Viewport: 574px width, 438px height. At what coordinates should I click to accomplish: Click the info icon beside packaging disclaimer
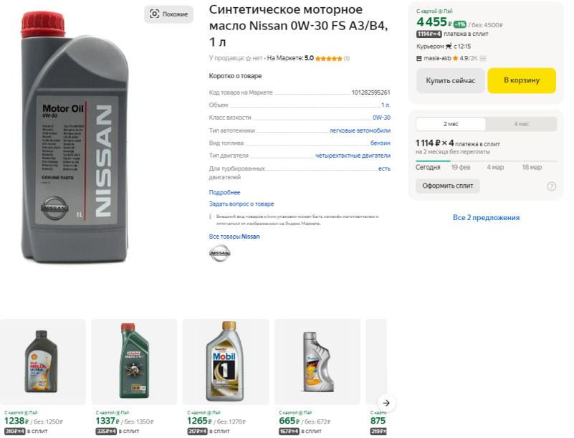point(210,216)
